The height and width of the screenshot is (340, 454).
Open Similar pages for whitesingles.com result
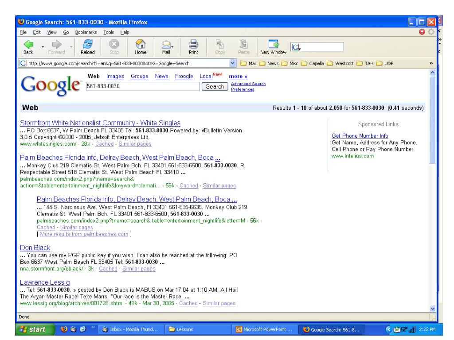[x=135, y=144]
